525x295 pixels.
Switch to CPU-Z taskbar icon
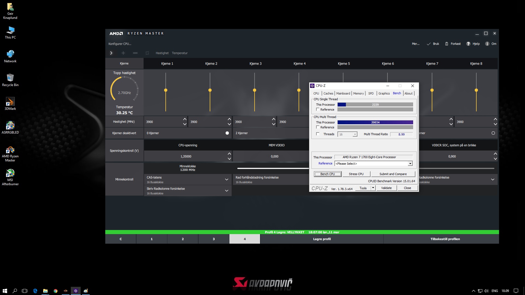point(76,291)
